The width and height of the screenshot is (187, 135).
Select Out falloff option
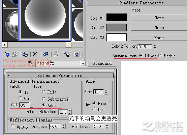[x=20, y=98]
